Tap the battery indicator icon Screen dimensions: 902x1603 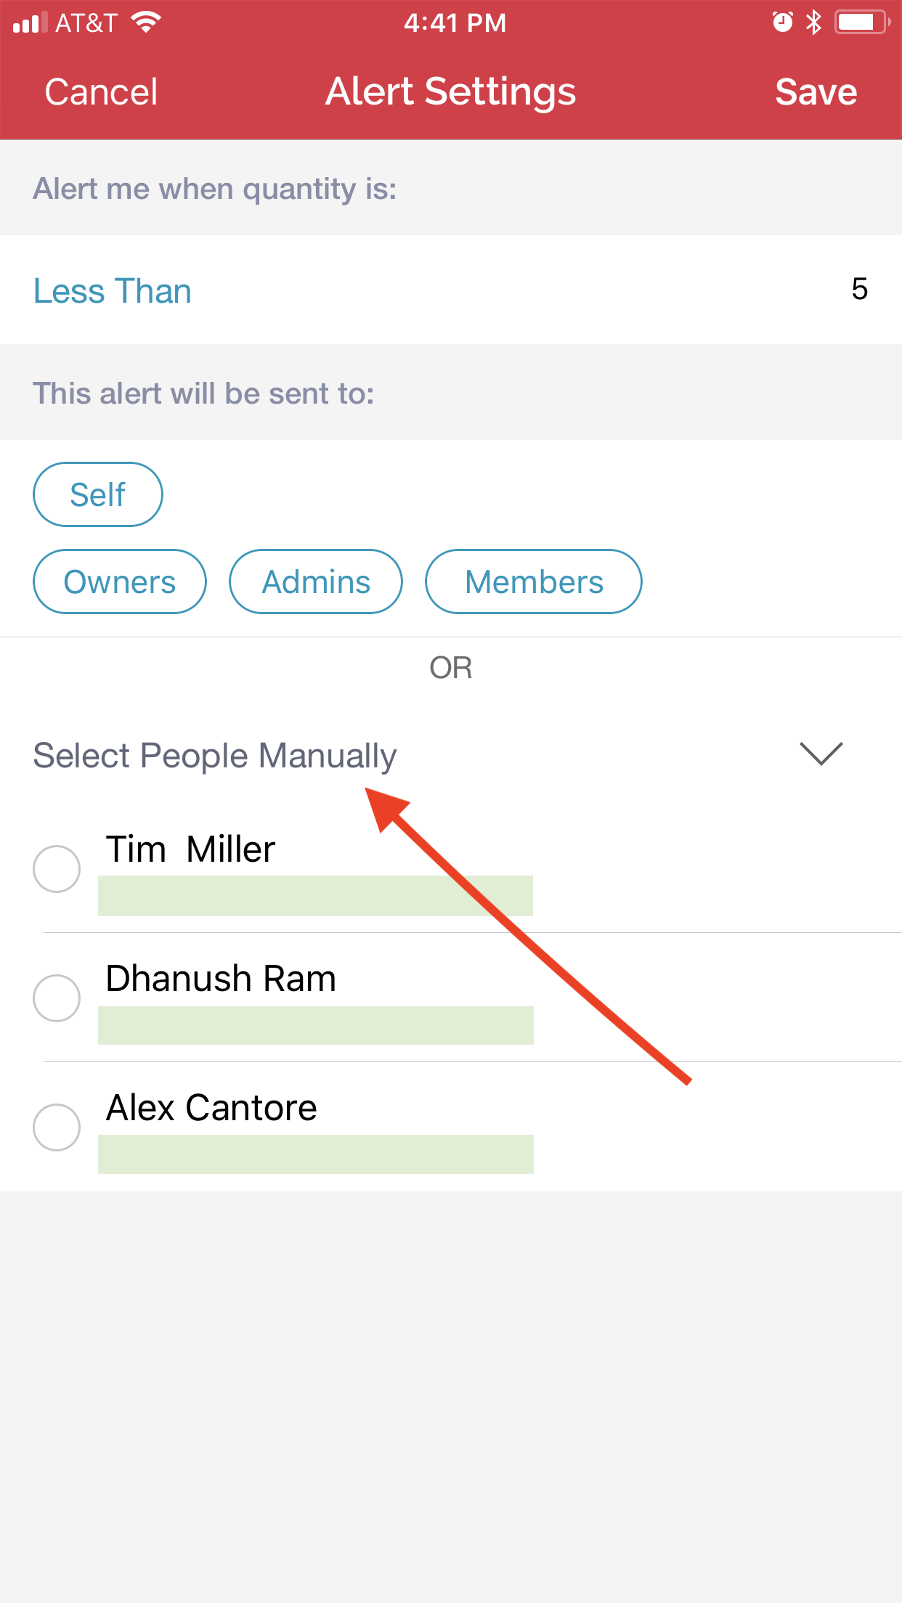862,23
